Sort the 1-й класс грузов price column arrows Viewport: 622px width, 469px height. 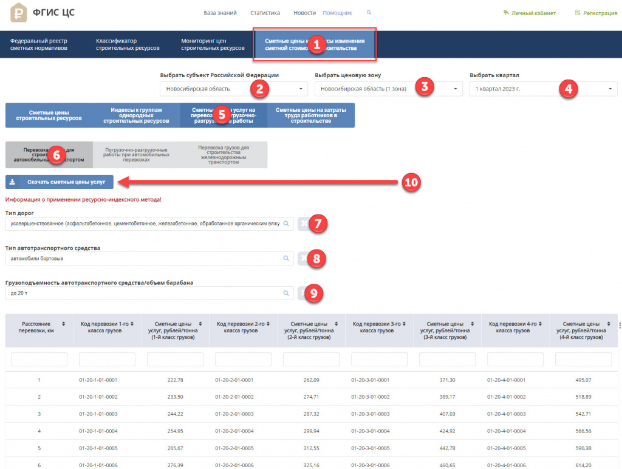pyautogui.click(x=200, y=324)
